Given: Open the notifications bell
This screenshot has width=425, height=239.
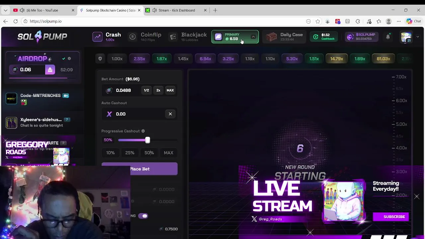Looking at the screenshot, I should point(388,37).
